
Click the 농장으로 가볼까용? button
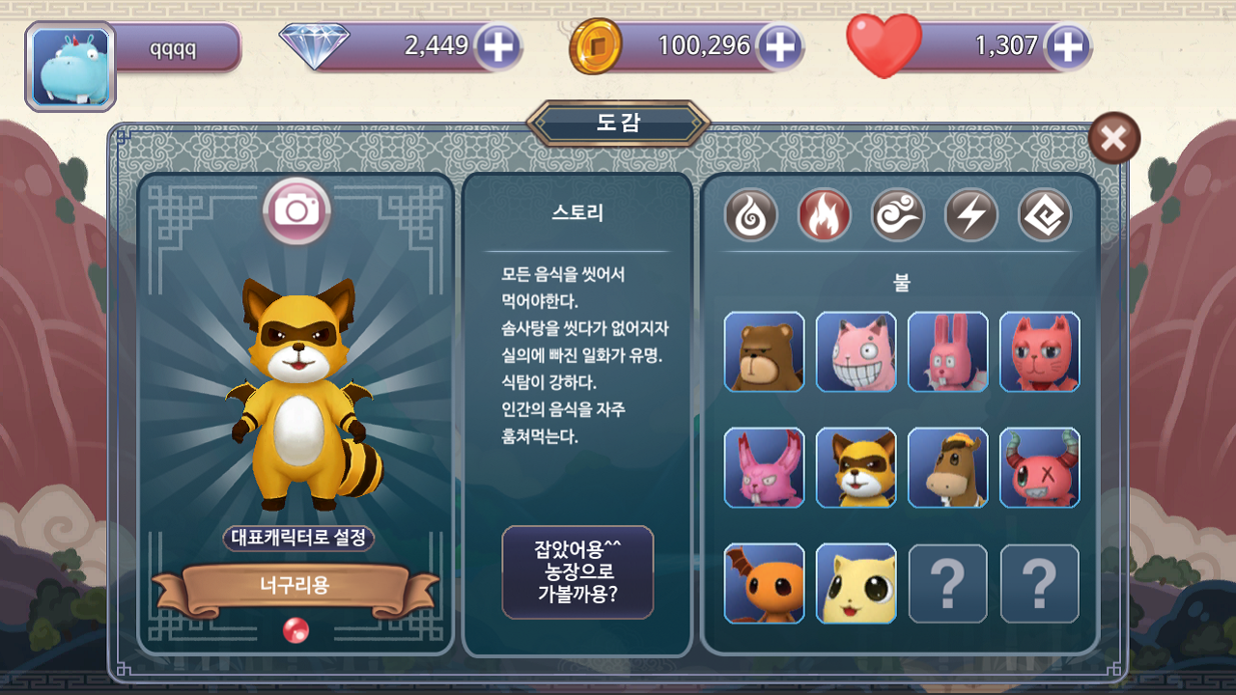click(577, 572)
